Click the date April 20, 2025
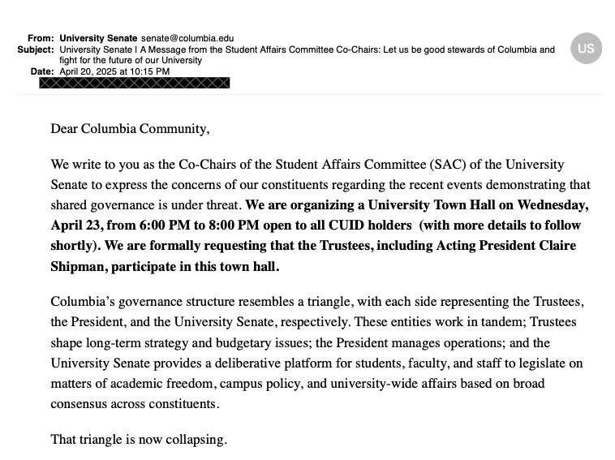 pyautogui.click(x=114, y=71)
